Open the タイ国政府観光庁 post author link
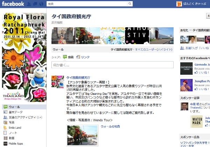 coord(78,77)
